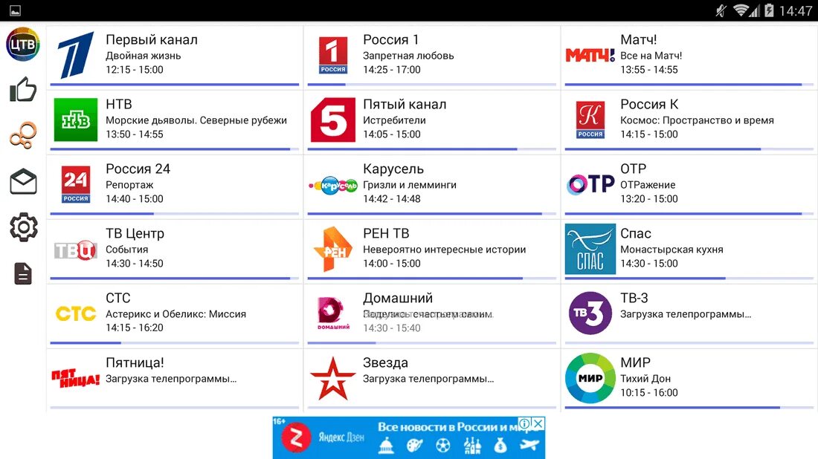Select program 'ОТРажение'
The width and height of the screenshot is (818, 459).
coord(648,185)
